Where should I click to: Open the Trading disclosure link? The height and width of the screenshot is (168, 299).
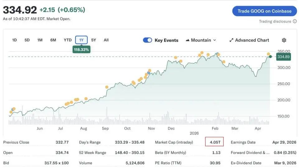coord(275,21)
